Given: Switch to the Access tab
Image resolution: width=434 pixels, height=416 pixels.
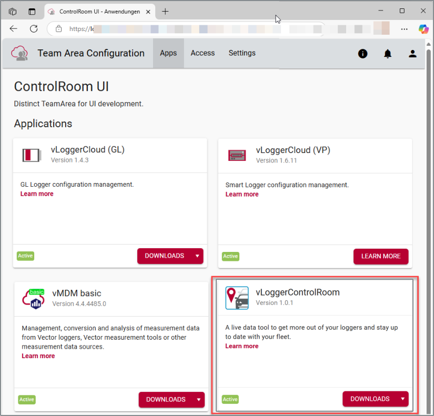Looking at the screenshot, I should [x=203, y=53].
